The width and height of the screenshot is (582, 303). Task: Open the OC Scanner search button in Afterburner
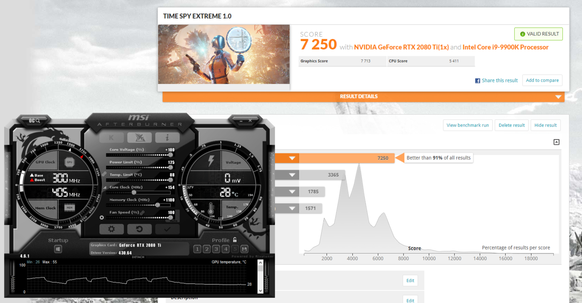[x=35, y=120]
